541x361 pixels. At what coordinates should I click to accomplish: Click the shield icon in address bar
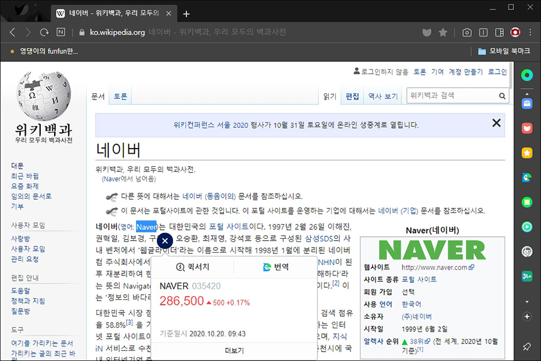427,33
